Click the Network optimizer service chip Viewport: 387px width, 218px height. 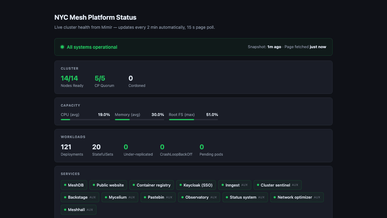[x=297, y=197]
